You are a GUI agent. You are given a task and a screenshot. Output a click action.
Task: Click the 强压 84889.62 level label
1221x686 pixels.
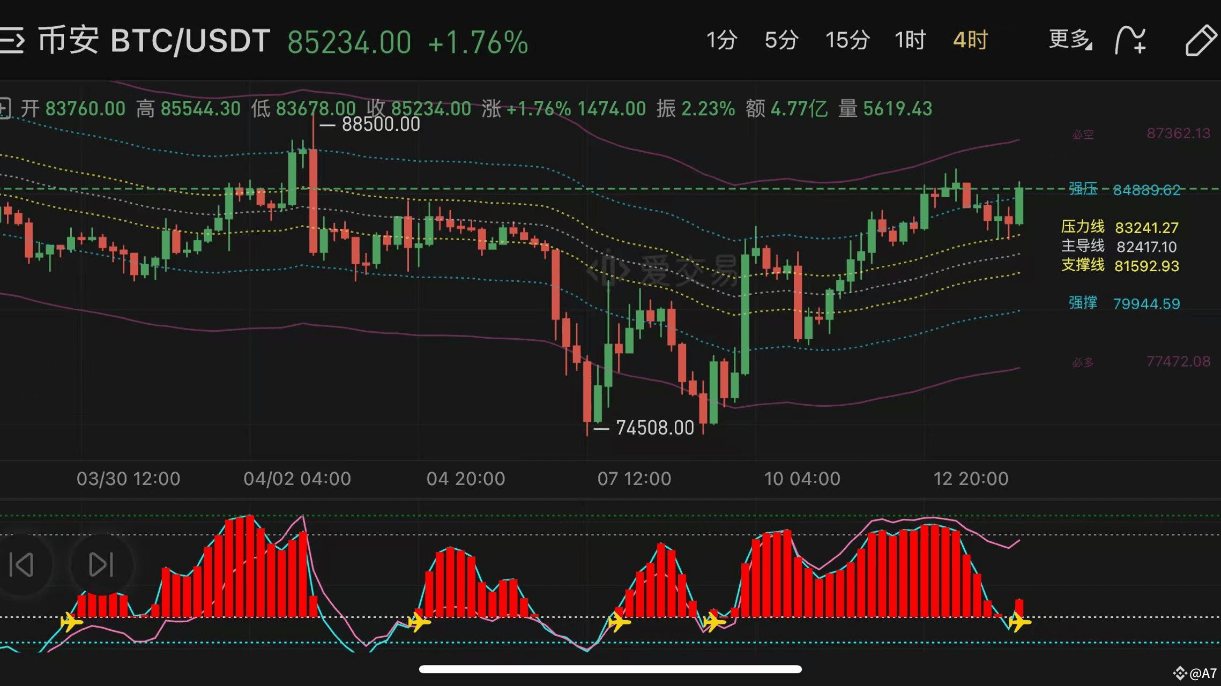click(1124, 189)
